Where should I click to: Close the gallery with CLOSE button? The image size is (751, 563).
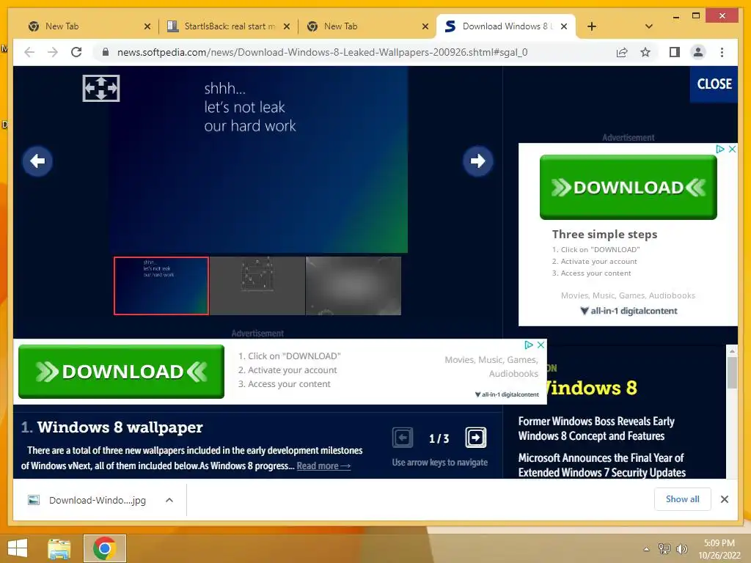[x=714, y=84]
